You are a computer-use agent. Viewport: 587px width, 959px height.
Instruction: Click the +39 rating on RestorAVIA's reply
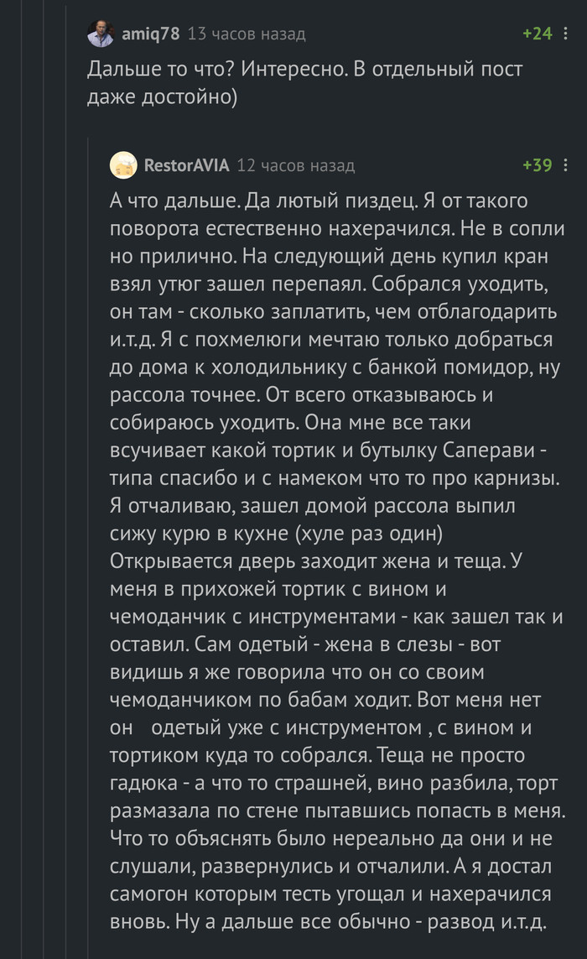[537, 165]
